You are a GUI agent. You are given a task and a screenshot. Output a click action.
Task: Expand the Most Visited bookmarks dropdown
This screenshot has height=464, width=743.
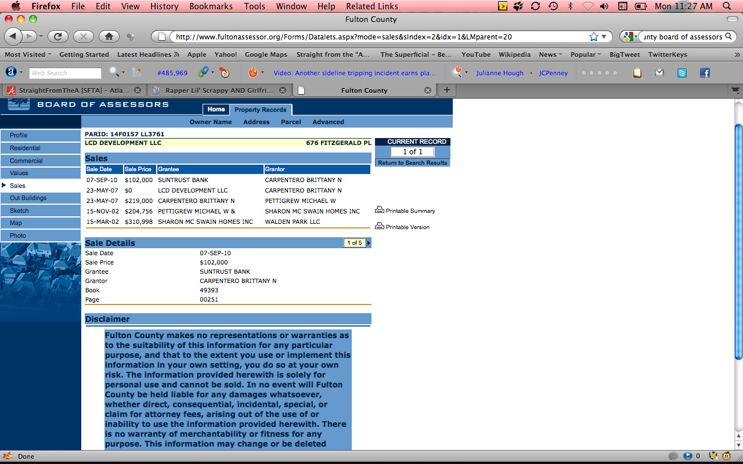tap(28, 55)
